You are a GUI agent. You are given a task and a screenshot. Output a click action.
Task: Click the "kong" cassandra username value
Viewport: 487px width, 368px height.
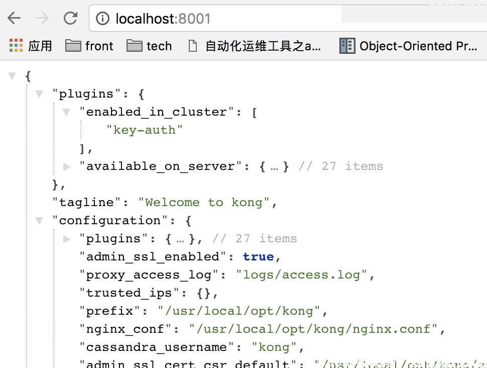click(x=275, y=347)
